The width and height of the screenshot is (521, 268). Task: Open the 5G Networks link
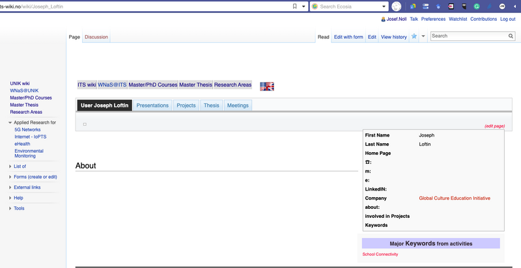(27, 129)
